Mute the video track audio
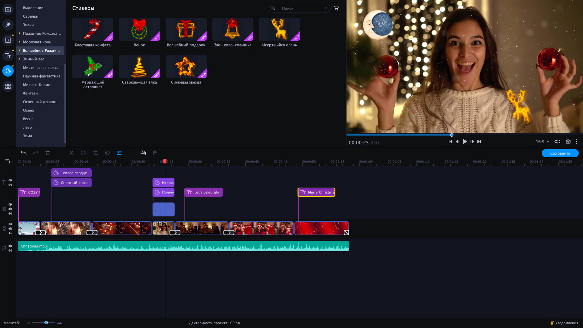Viewport: 583px width, 328px height. pyautogui.click(x=10, y=228)
